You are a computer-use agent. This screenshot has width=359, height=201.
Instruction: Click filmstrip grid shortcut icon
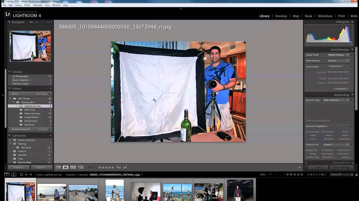(21, 174)
